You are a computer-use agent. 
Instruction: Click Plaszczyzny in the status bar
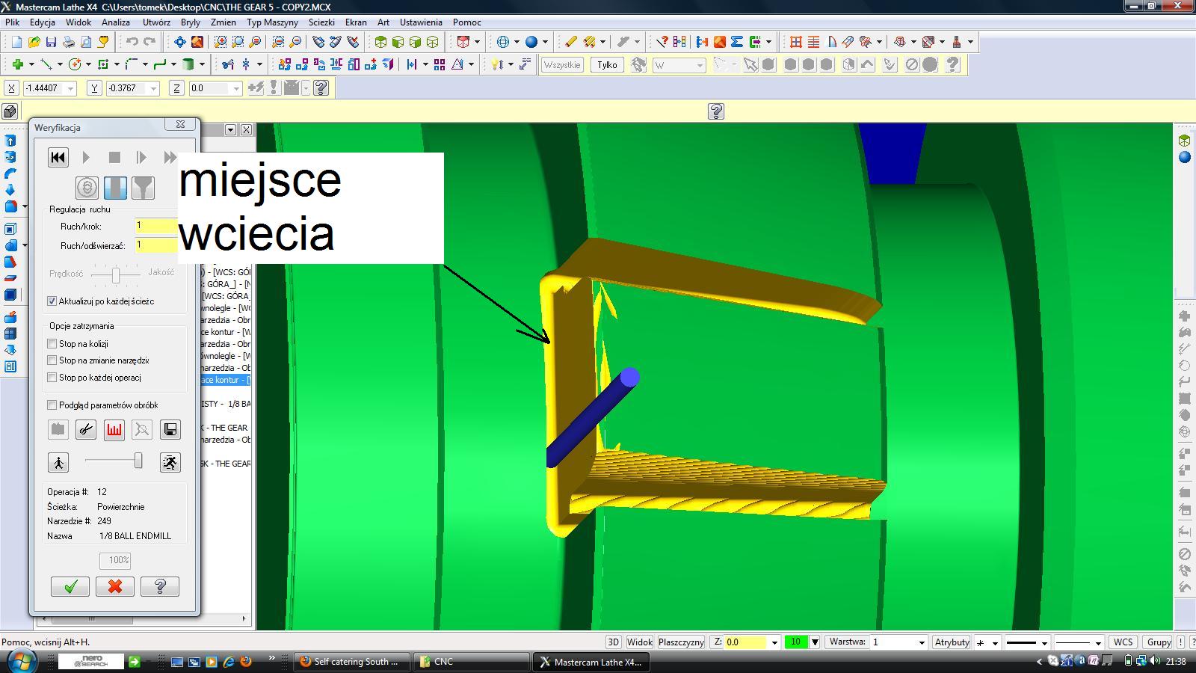(681, 642)
